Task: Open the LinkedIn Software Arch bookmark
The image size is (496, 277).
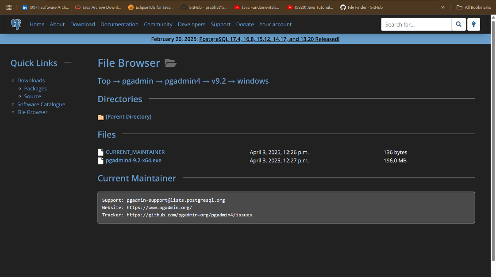Action: [46, 7]
